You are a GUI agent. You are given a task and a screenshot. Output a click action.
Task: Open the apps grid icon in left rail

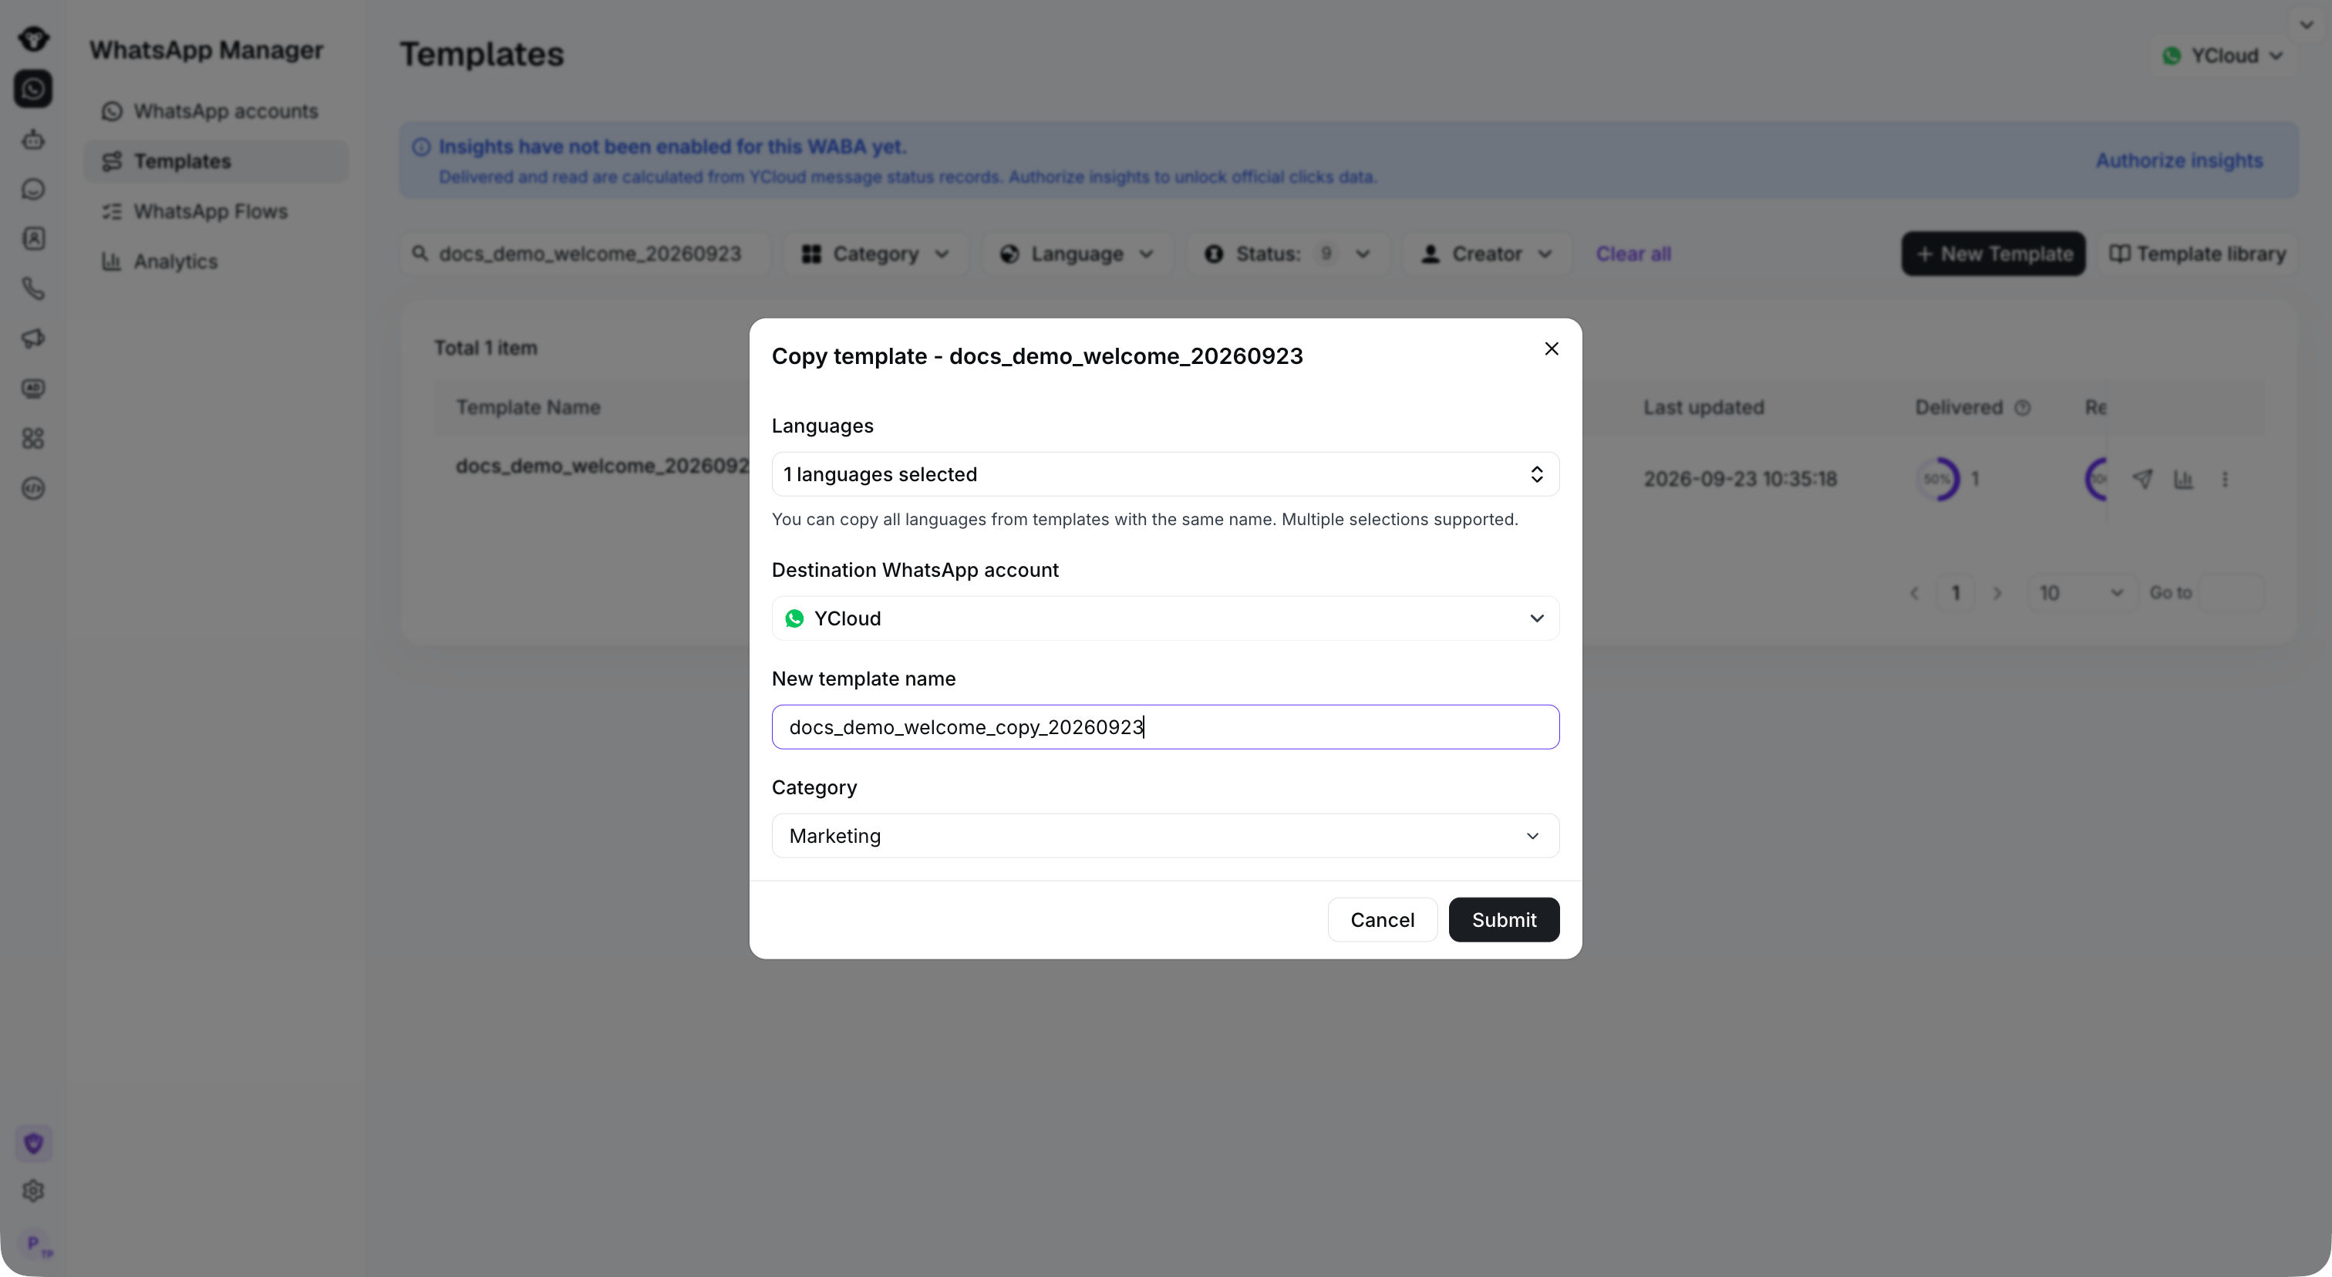33,438
